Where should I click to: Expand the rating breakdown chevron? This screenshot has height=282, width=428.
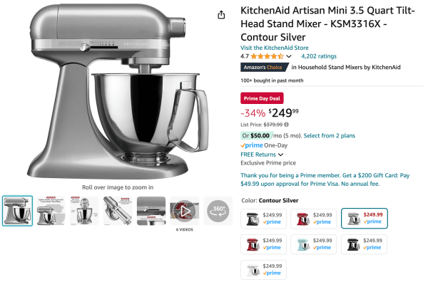[289, 56]
